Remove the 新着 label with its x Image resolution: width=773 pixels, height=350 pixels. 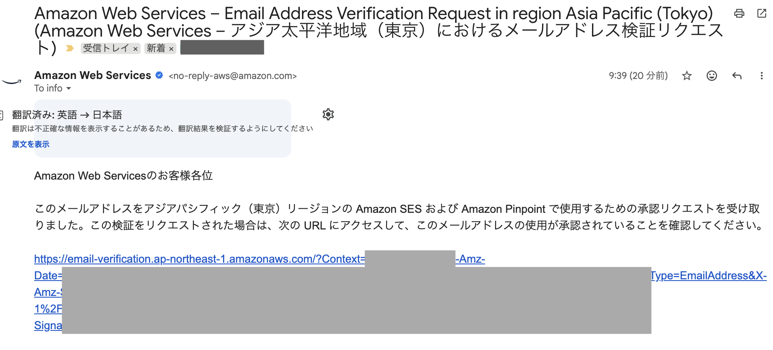(171, 49)
